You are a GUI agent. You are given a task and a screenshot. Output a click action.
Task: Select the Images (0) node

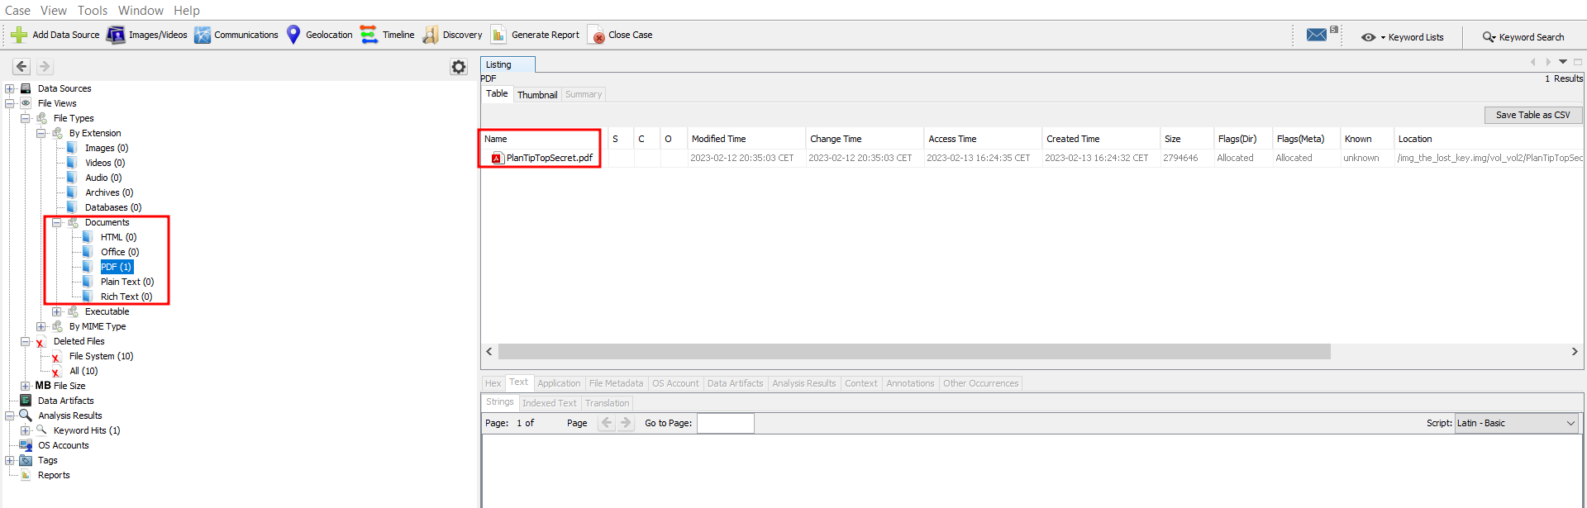click(107, 148)
